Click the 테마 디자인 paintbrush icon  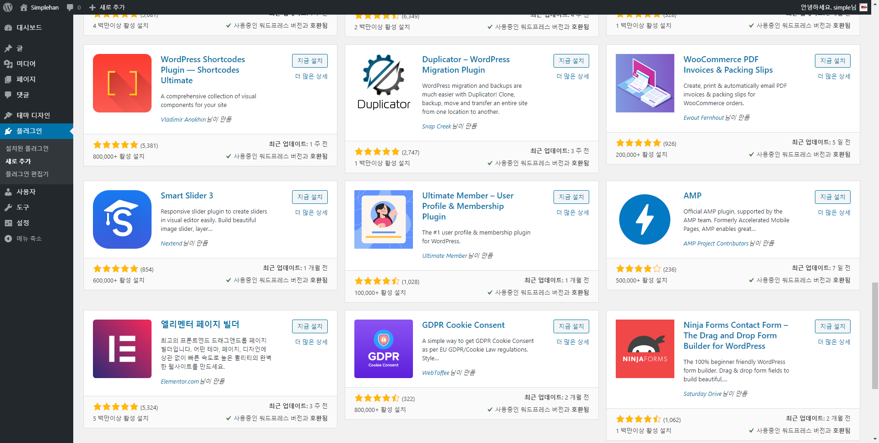[8, 115]
